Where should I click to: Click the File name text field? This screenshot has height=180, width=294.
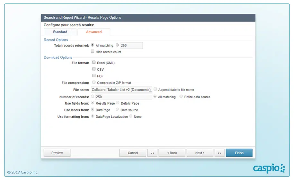121,90
